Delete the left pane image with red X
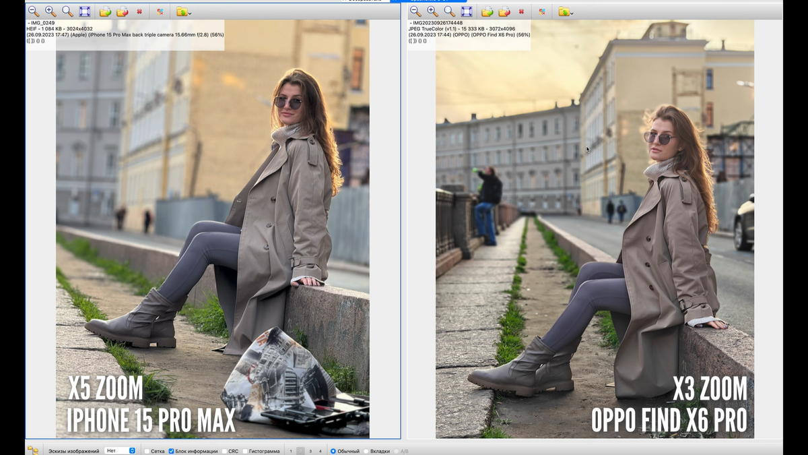This screenshot has height=455, width=808. [x=139, y=11]
